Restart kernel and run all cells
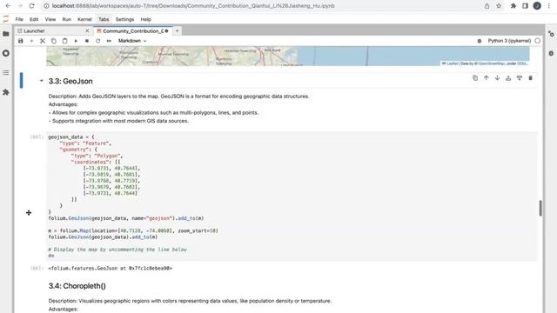Image resolution: width=557 pixels, height=313 pixels. pyautogui.click(x=109, y=41)
